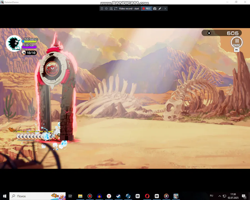250x200 pixels.
Task: Switch to the RatatanDemo taskbar icon
Action: pos(176,196)
